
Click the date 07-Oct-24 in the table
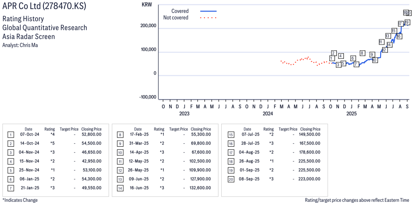[x=30, y=135]
